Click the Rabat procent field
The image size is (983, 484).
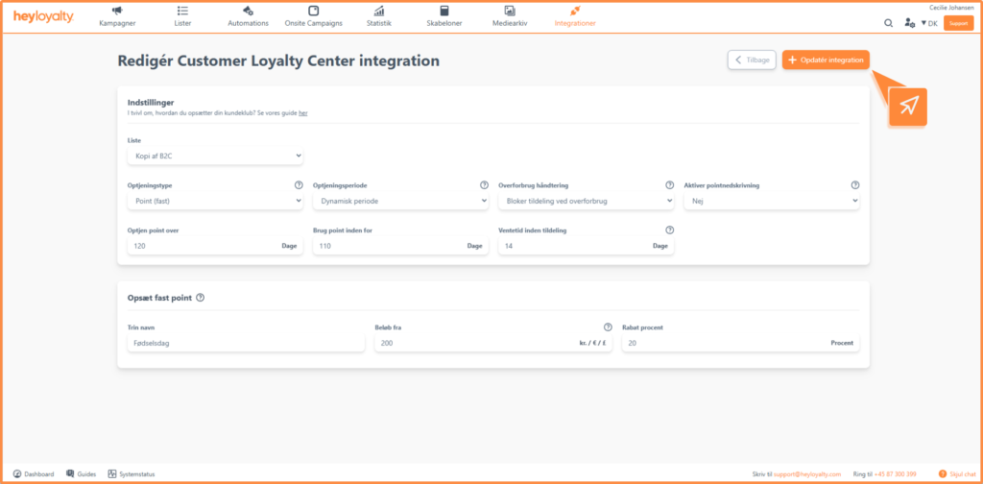click(740, 343)
